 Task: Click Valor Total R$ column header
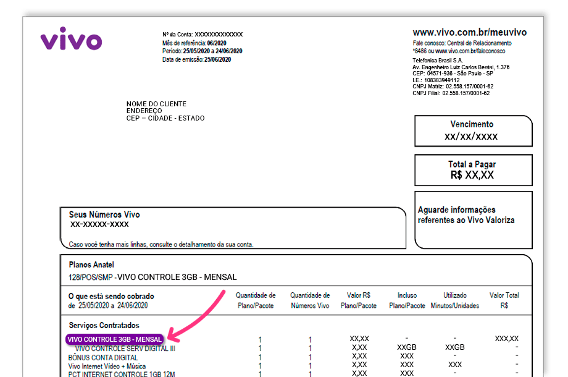(504, 300)
